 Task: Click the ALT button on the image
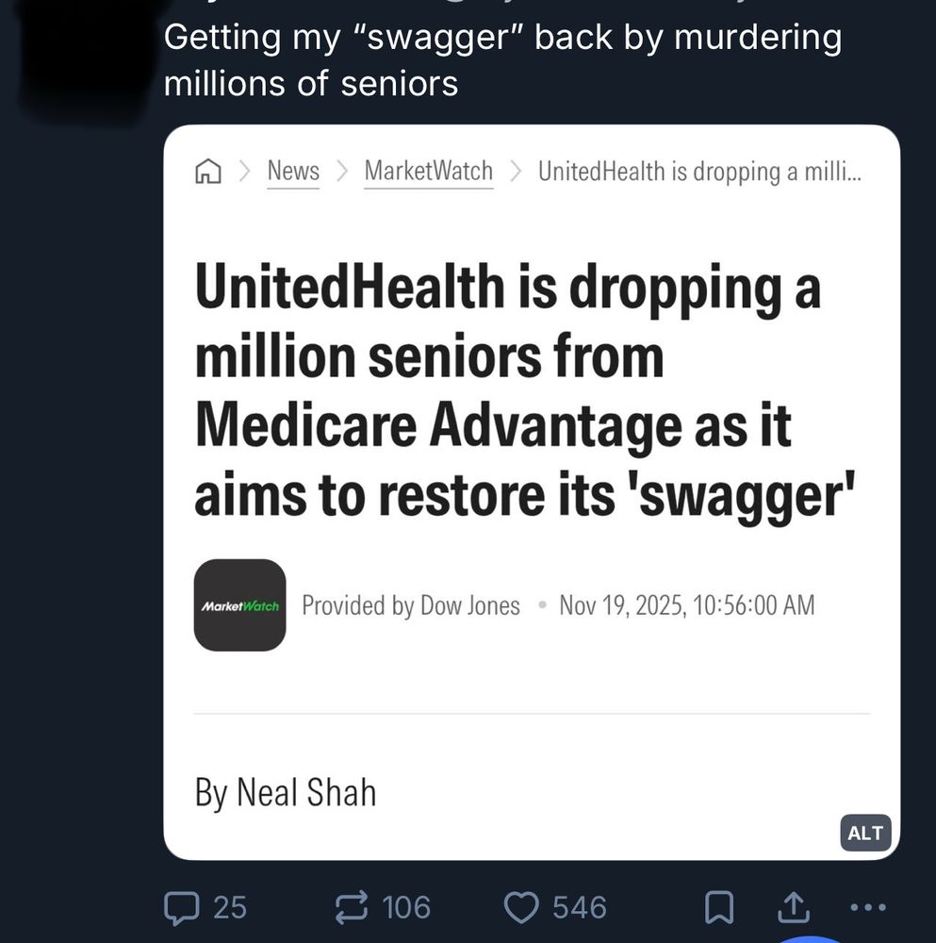[865, 833]
